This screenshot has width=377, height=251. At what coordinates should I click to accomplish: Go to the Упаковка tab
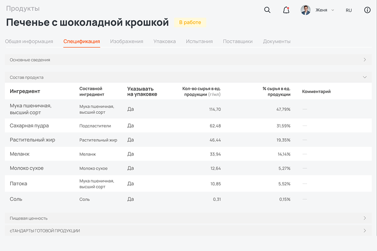coord(164,42)
